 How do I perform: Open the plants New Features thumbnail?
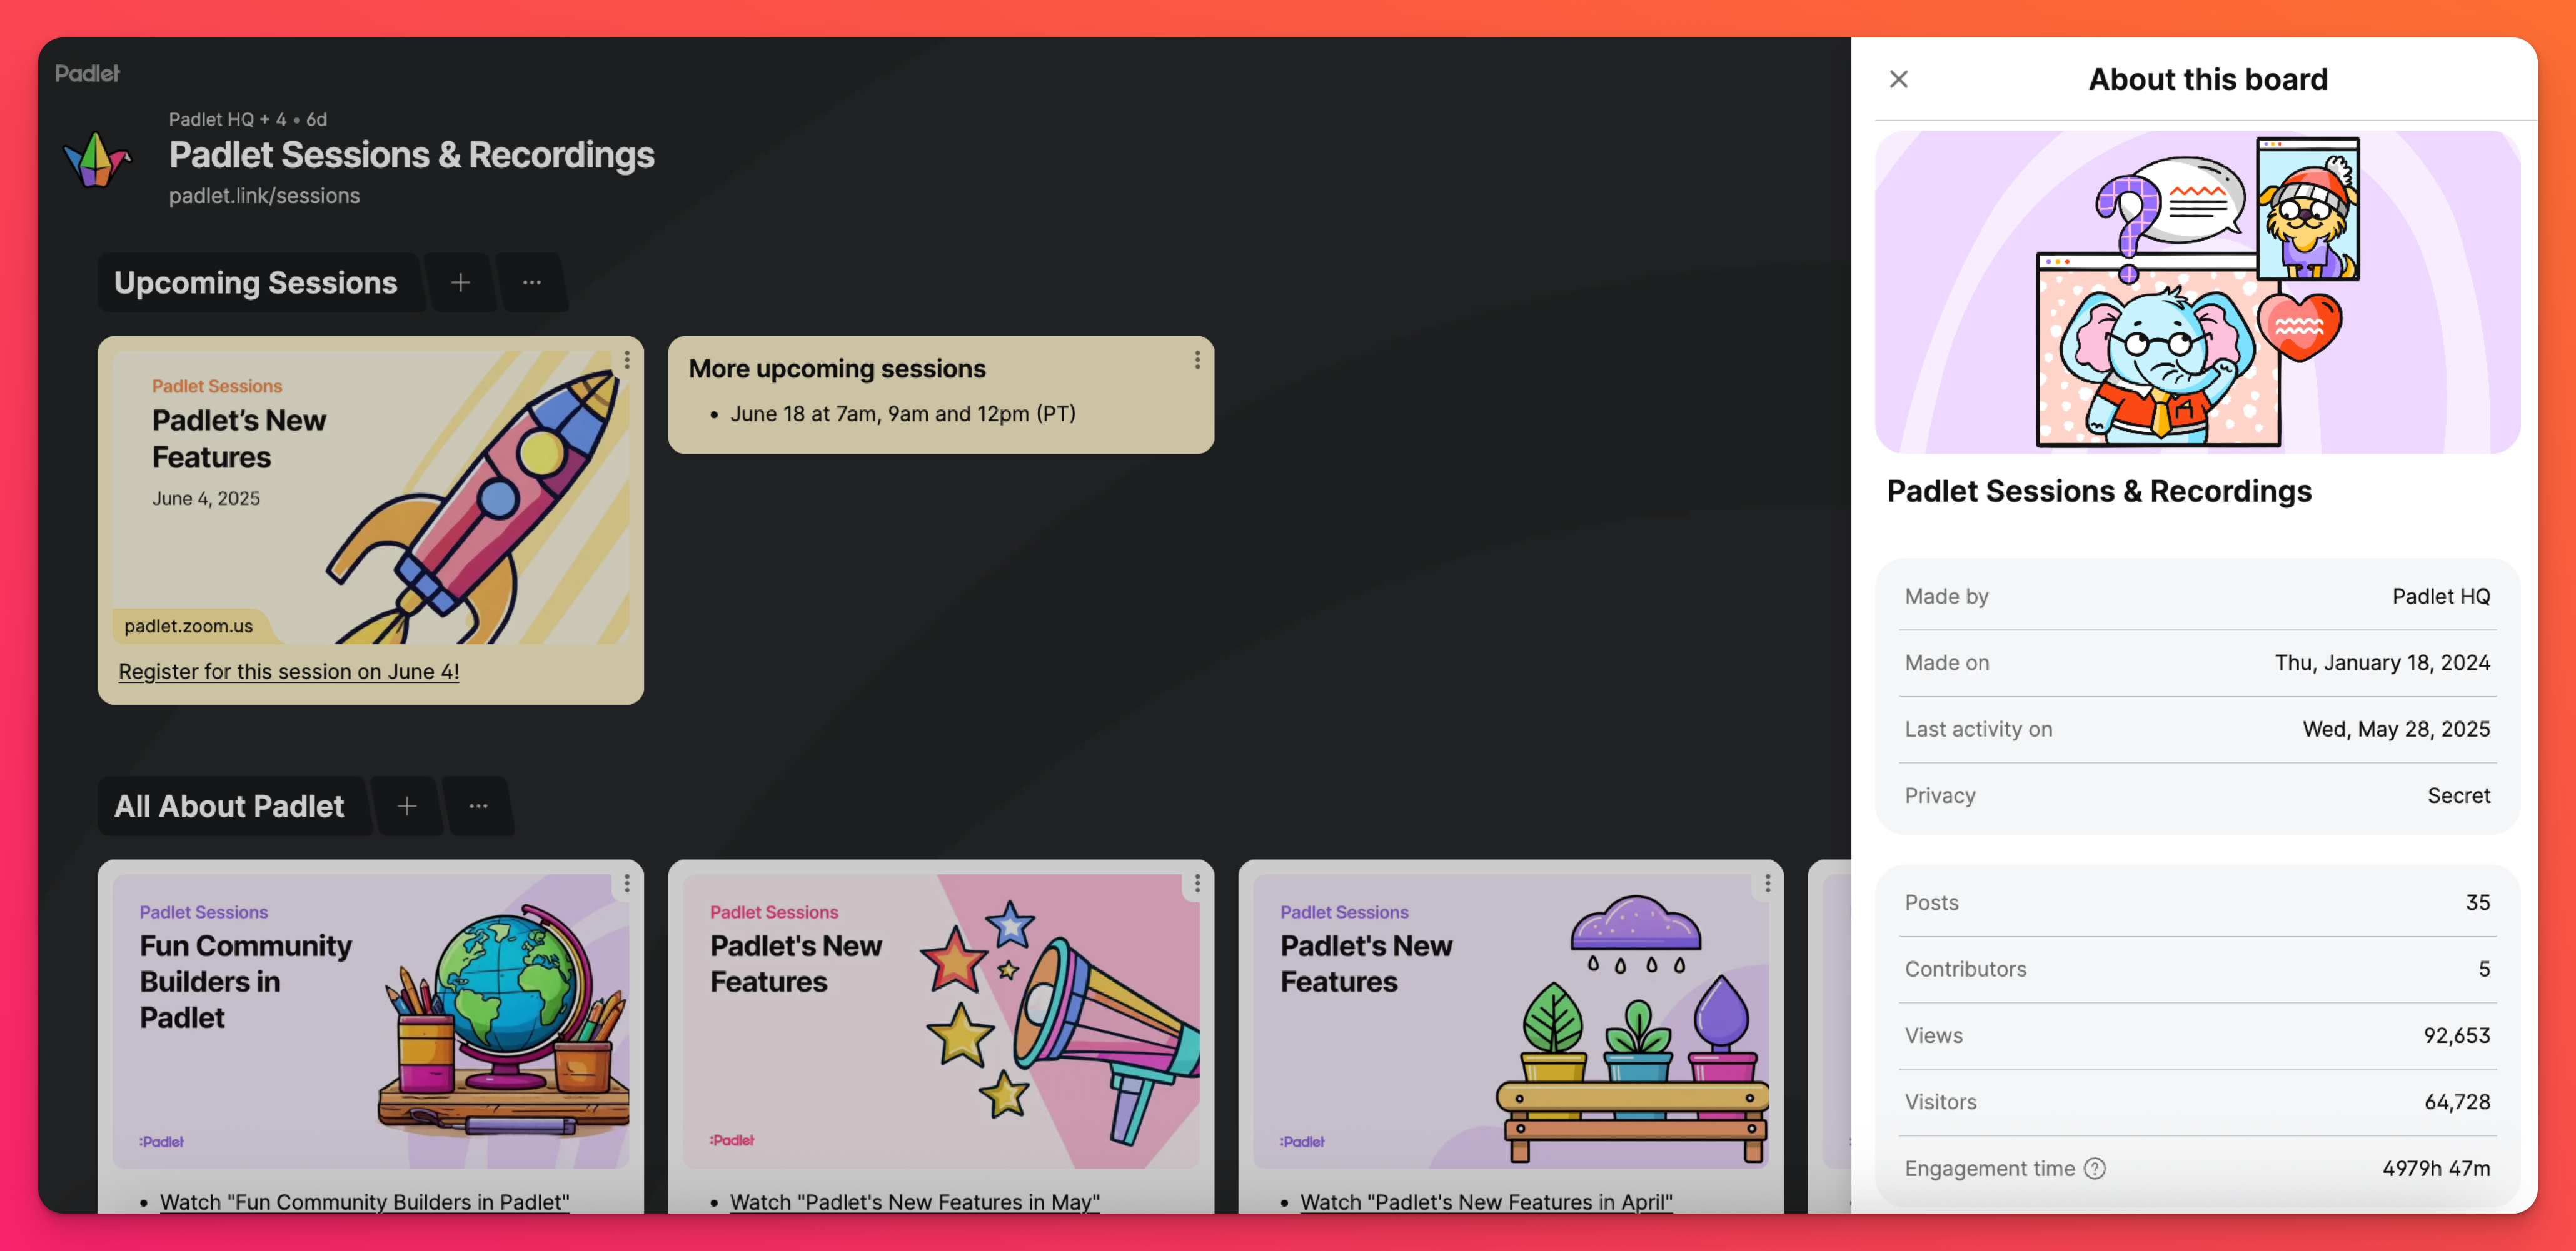[x=1511, y=1021]
